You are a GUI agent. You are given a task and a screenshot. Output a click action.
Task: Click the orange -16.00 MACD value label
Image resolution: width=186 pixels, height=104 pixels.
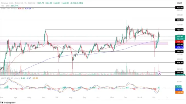pos(179,92)
